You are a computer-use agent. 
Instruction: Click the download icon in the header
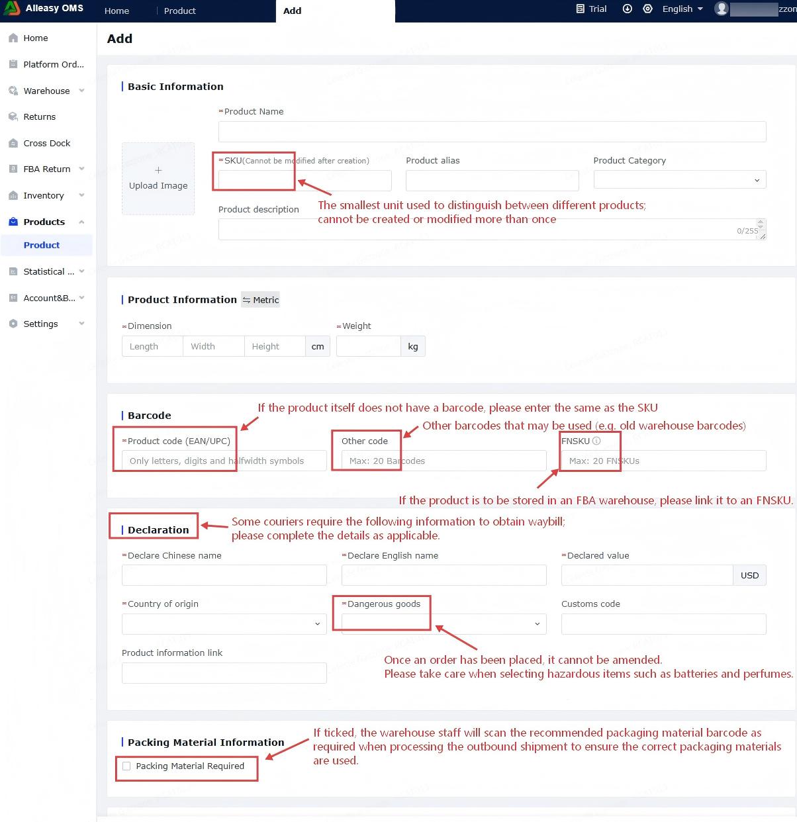628,9
